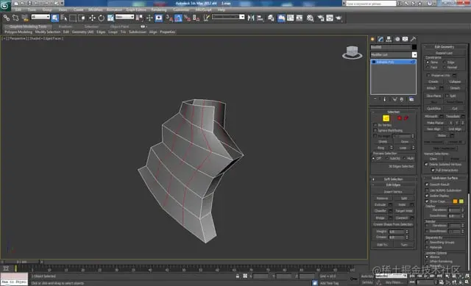This screenshot has height=286, width=471.
Task: Click the application logo button
Action: coord(5,5)
